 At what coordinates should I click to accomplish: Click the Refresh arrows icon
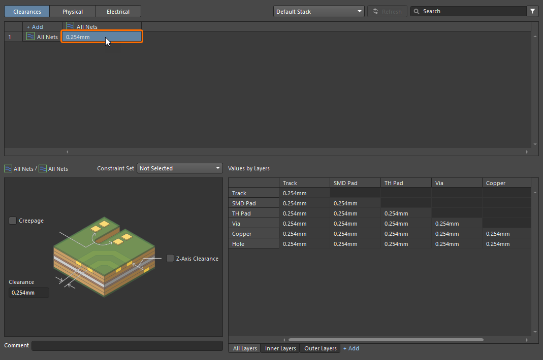tap(375, 11)
